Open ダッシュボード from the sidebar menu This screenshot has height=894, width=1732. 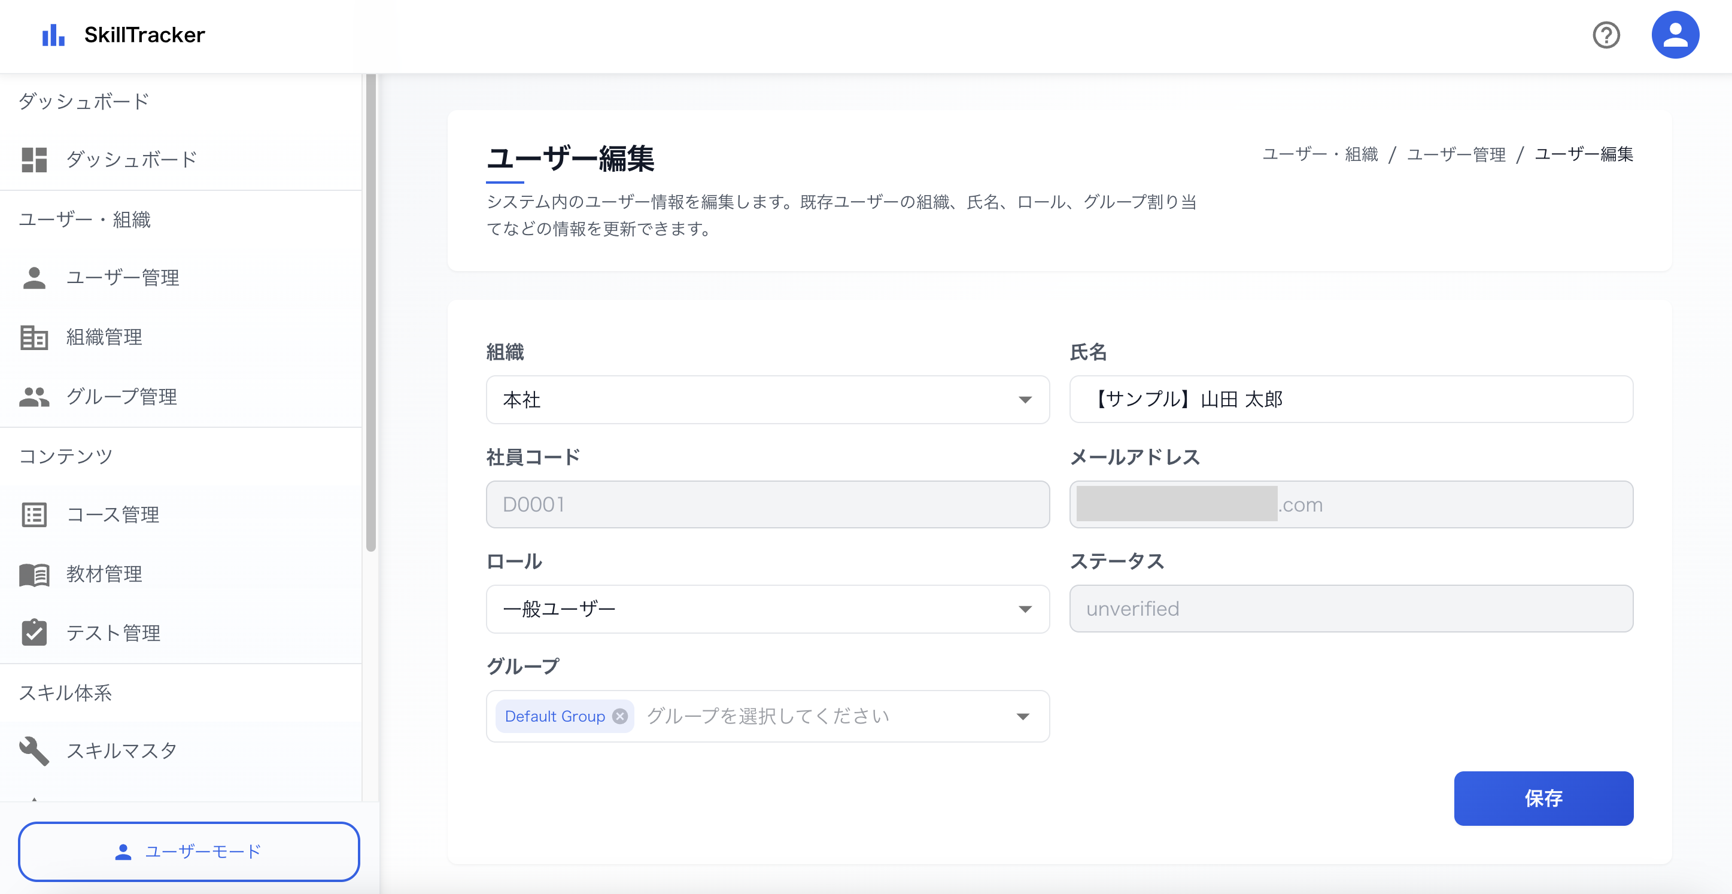(x=130, y=159)
